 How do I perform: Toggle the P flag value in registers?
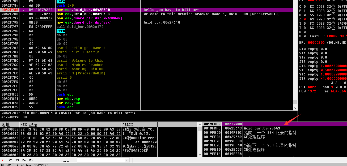click(x=305, y=11)
